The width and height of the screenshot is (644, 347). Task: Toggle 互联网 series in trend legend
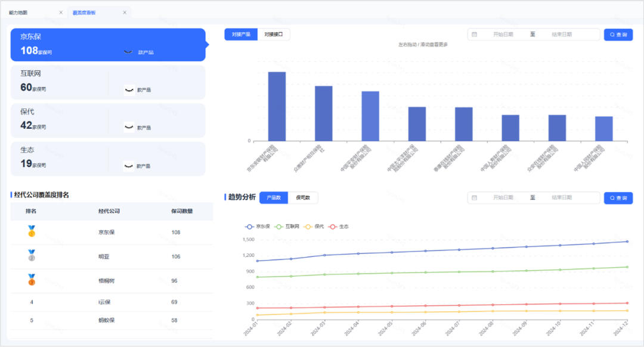click(287, 227)
